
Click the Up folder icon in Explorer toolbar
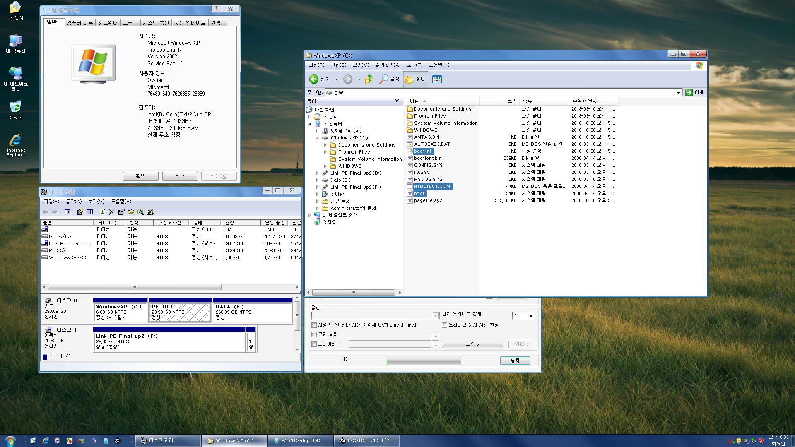point(369,79)
